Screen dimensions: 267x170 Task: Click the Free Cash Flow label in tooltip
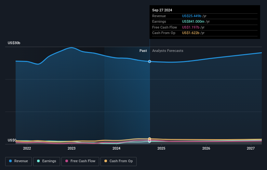165,27
